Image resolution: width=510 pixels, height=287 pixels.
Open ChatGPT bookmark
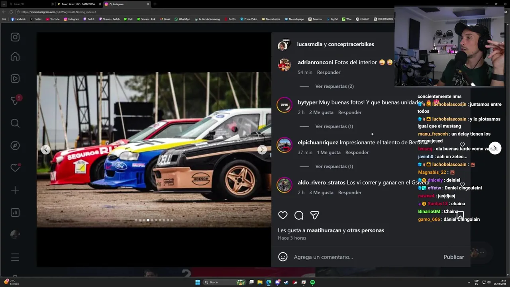pos(363,19)
